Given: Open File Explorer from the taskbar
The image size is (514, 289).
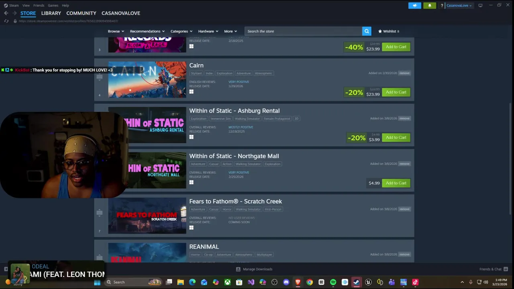Looking at the screenshot, I should [181, 282].
